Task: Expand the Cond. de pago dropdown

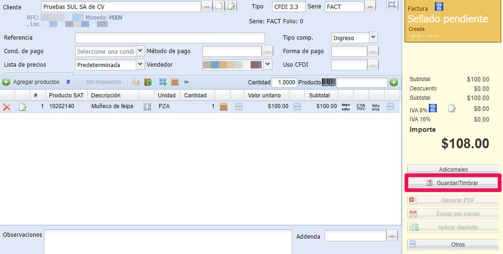Action: [x=140, y=51]
